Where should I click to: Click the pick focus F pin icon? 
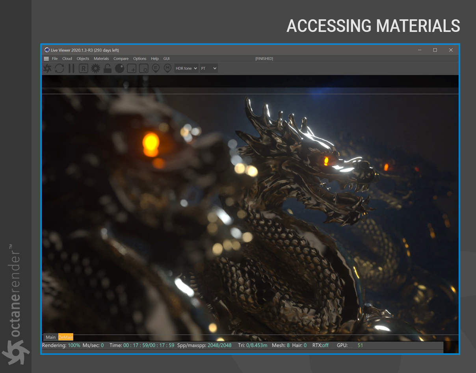(156, 69)
